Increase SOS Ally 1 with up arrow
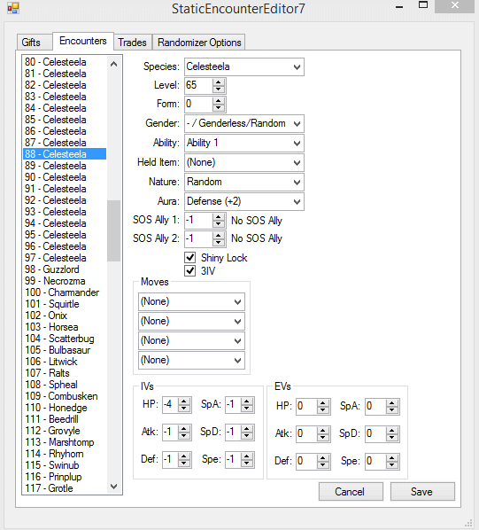 tap(219, 217)
